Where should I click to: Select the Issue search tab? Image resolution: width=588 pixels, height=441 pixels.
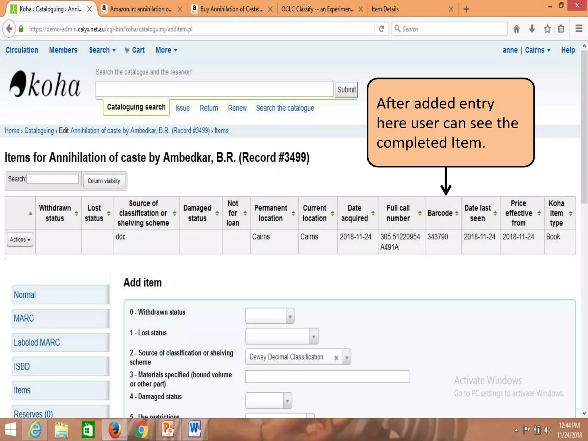(183, 108)
